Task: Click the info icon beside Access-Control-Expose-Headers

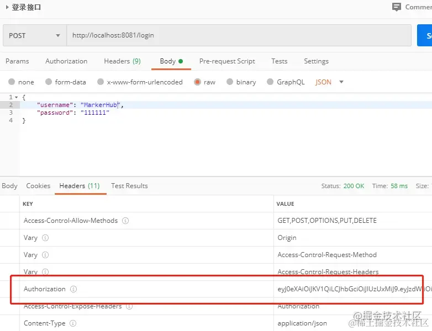Action: click(129, 306)
